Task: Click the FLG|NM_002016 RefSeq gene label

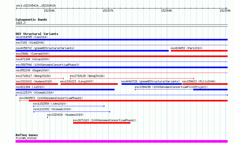Action: pos(26,138)
